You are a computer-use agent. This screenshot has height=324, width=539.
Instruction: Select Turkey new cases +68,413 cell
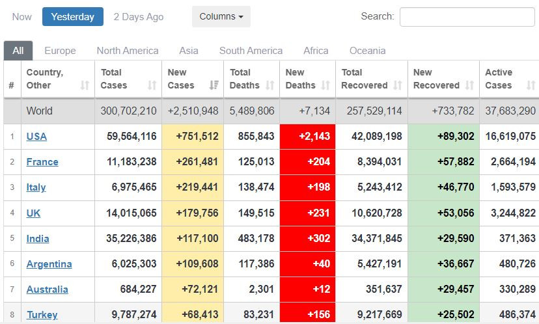[x=193, y=312]
